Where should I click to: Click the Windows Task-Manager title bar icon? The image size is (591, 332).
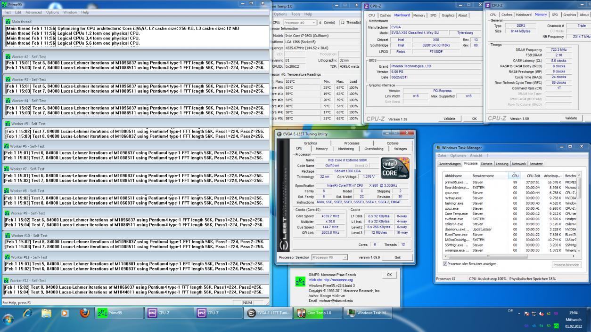(438, 148)
